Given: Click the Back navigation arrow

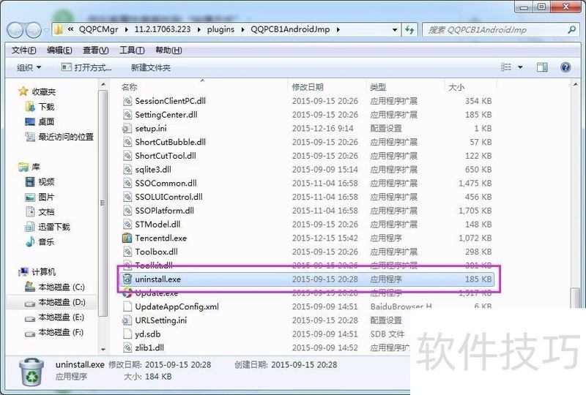Looking at the screenshot, I should pos(15,30).
